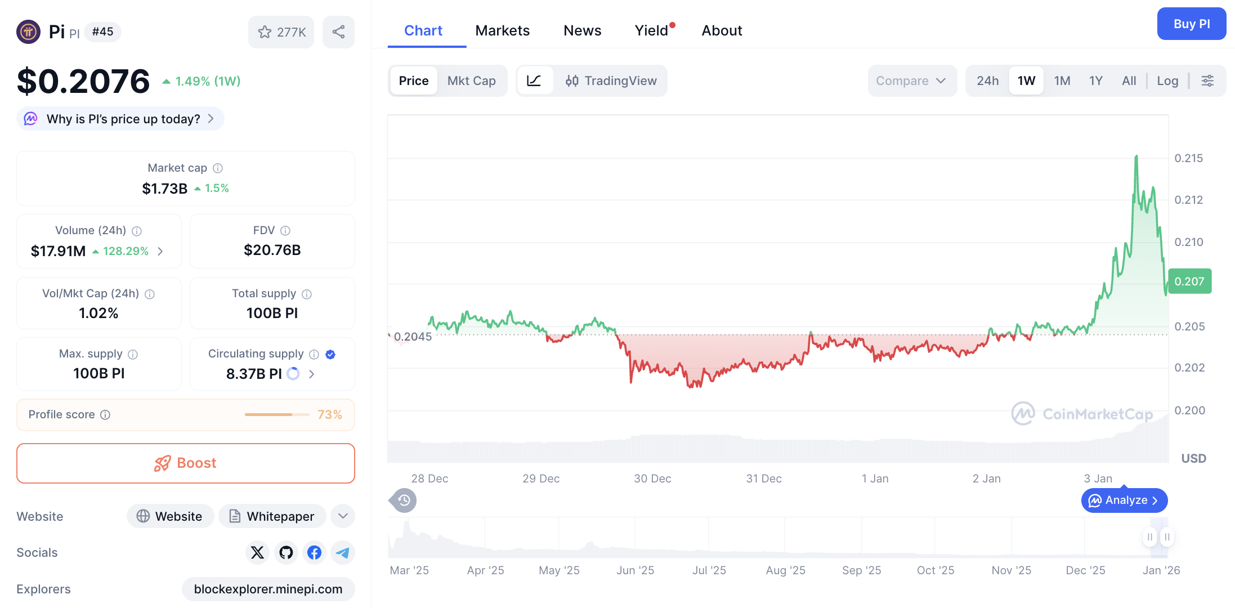Open chart settings sliders icon

(1208, 81)
